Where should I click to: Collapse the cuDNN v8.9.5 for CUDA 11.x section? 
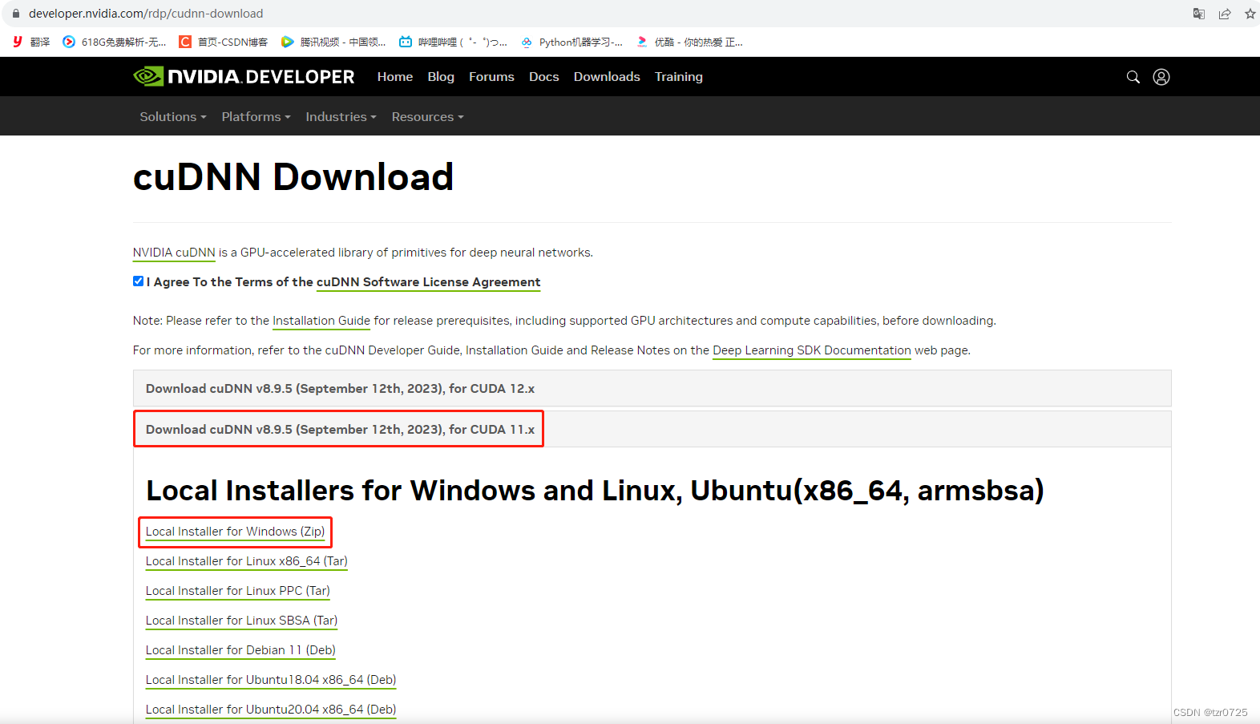coord(652,429)
